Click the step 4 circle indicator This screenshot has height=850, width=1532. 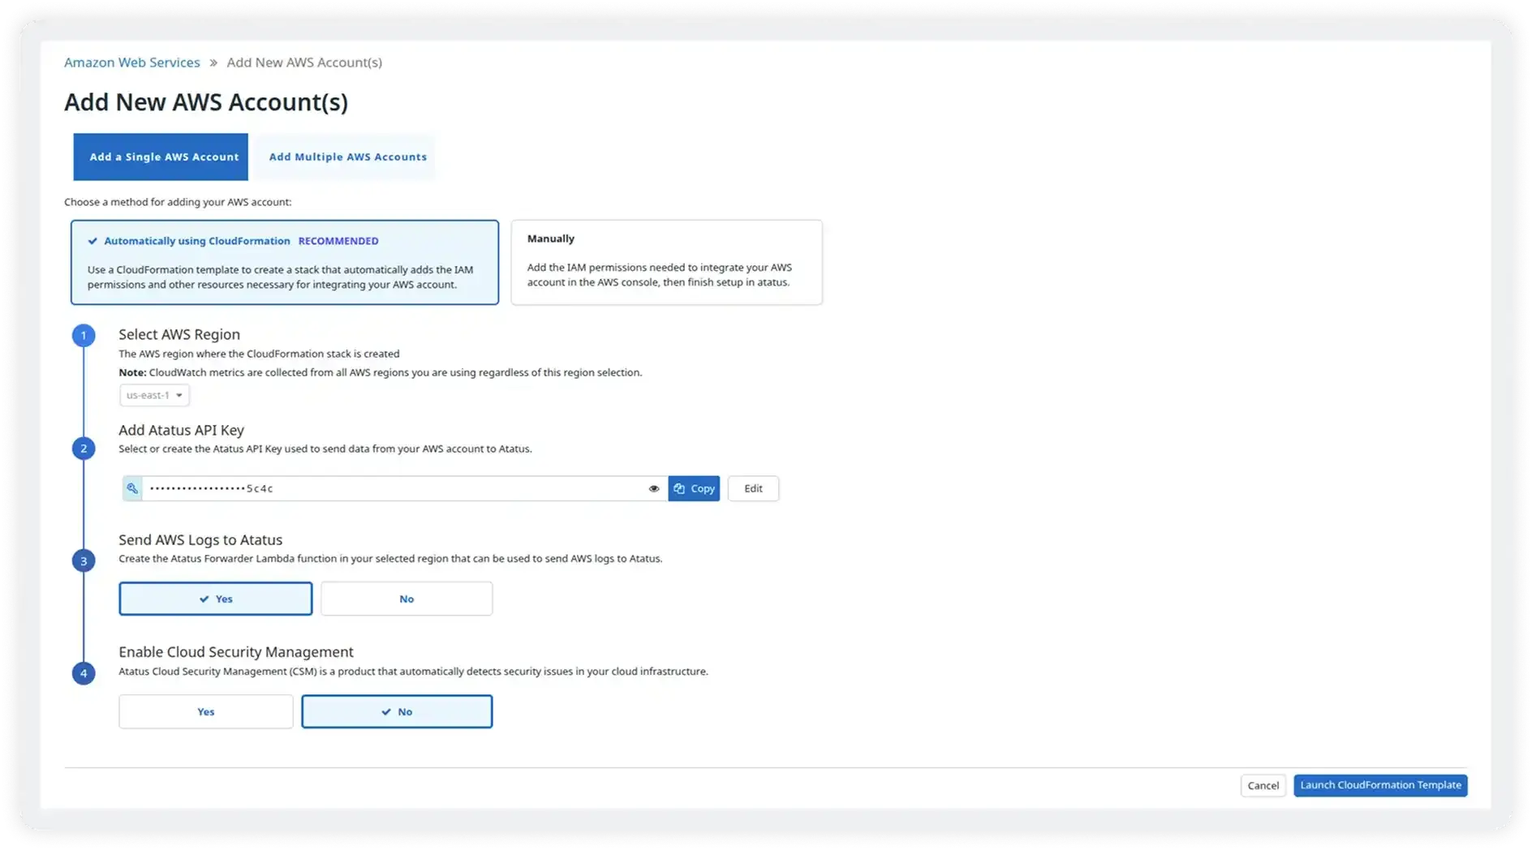pyautogui.click(x=84, y=673)
